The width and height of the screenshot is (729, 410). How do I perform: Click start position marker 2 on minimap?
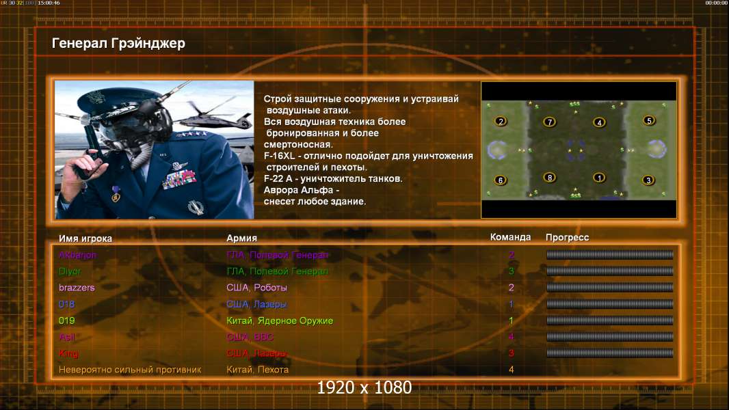pos(501,121)
